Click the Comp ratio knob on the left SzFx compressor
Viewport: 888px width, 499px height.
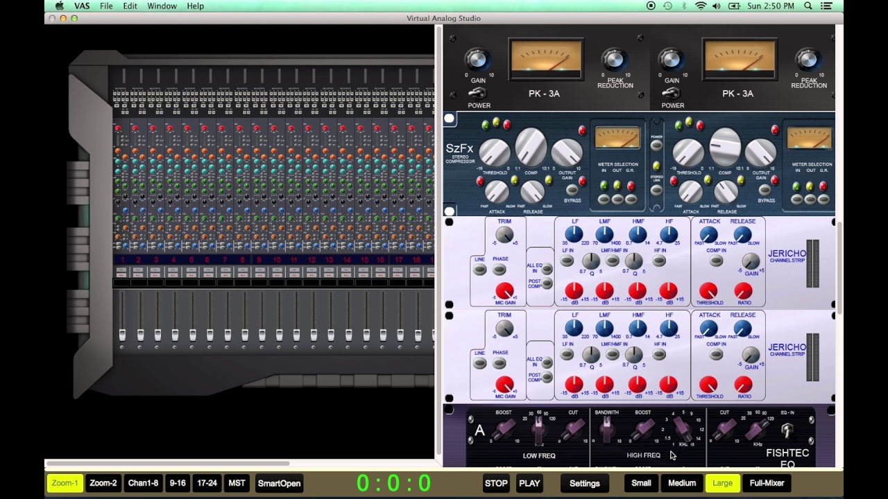531,146
